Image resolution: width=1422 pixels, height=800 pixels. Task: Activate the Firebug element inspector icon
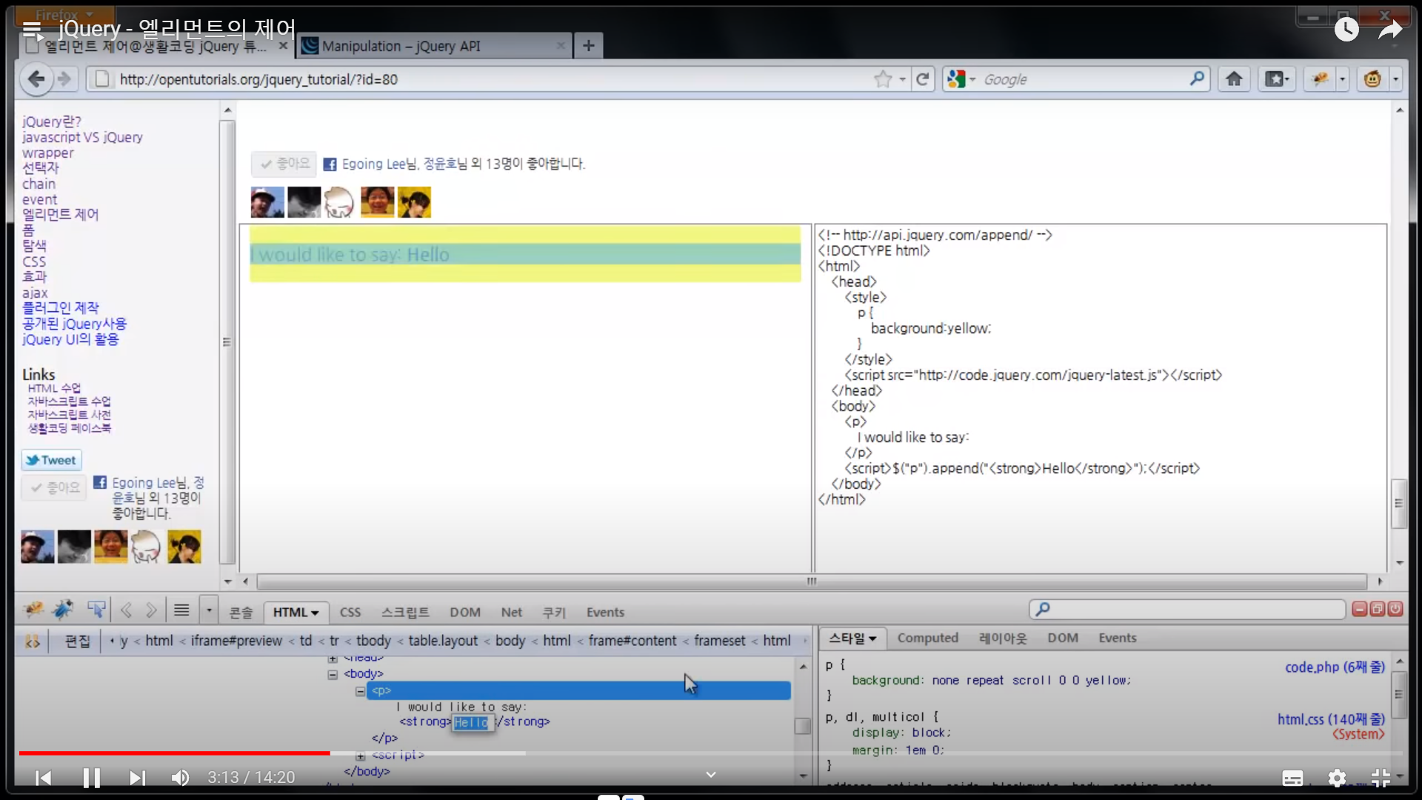click(96, 610)
